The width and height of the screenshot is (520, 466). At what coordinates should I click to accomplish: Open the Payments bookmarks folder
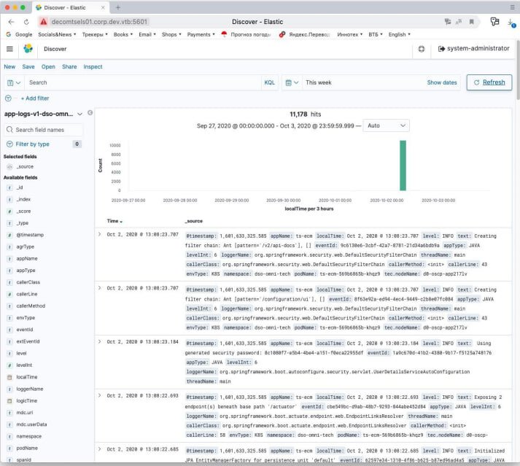[x=201, y=34]
